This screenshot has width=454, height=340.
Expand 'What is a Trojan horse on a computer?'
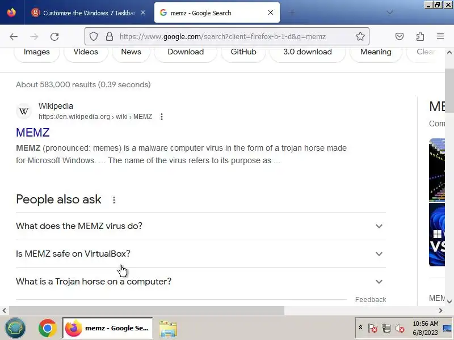pos(201,282)
